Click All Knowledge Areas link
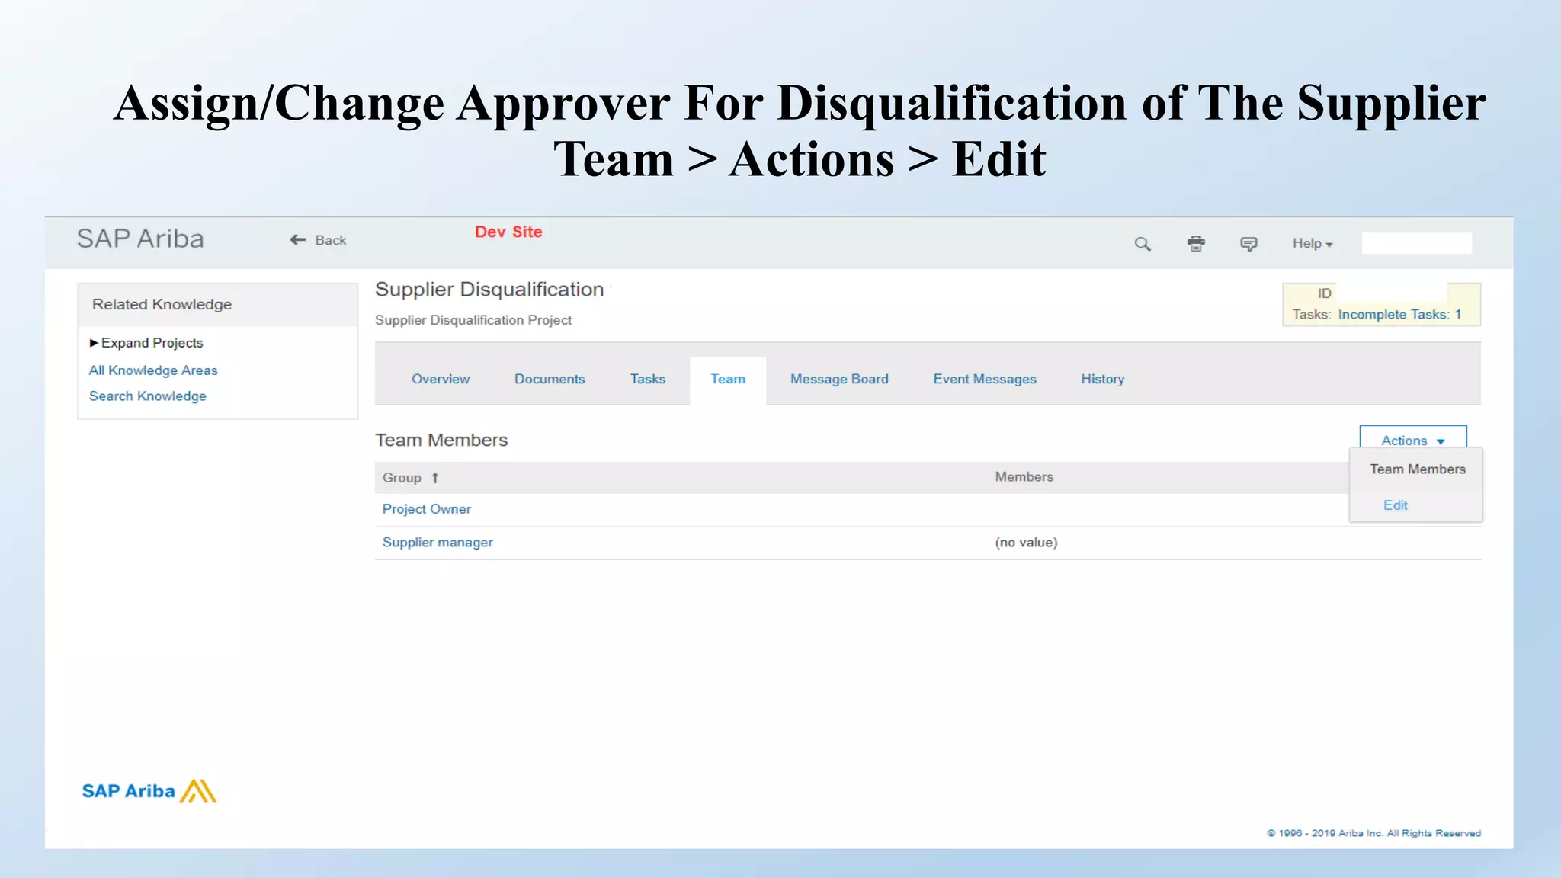The height and width of the screenshot is (878, 1561). pos(153,370)
